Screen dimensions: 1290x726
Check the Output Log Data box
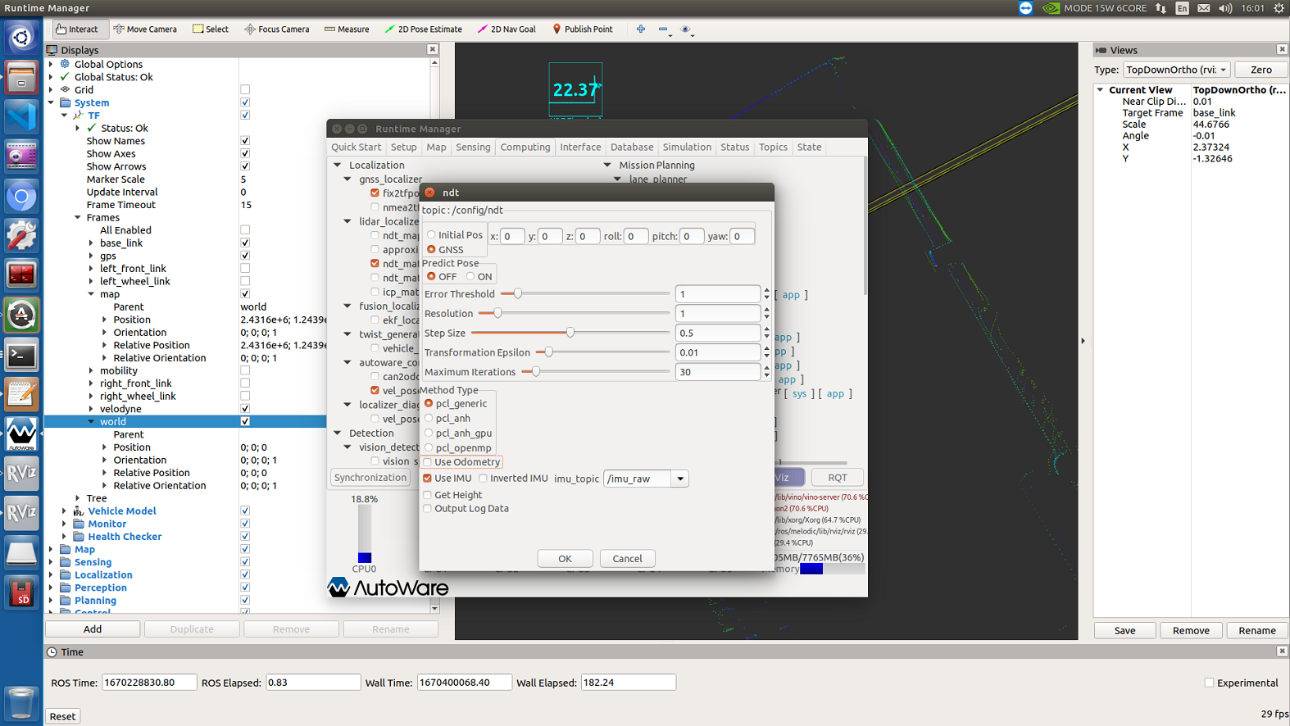[428, 509]
